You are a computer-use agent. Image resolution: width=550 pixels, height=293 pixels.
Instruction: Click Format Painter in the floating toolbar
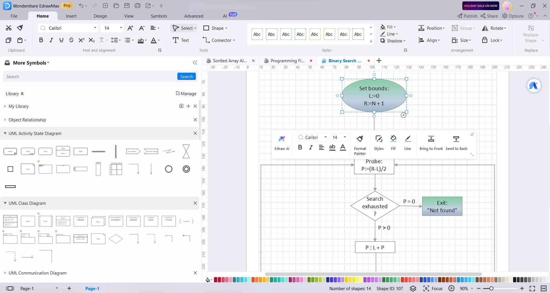click(x=360, y=145)
